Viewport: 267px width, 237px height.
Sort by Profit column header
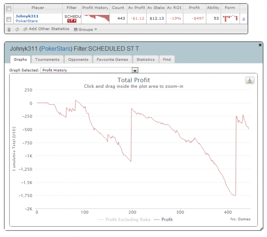(194, 8)
